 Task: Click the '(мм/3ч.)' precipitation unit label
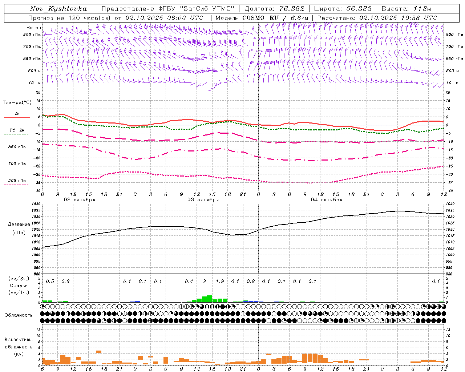click(x=19, y=279)
